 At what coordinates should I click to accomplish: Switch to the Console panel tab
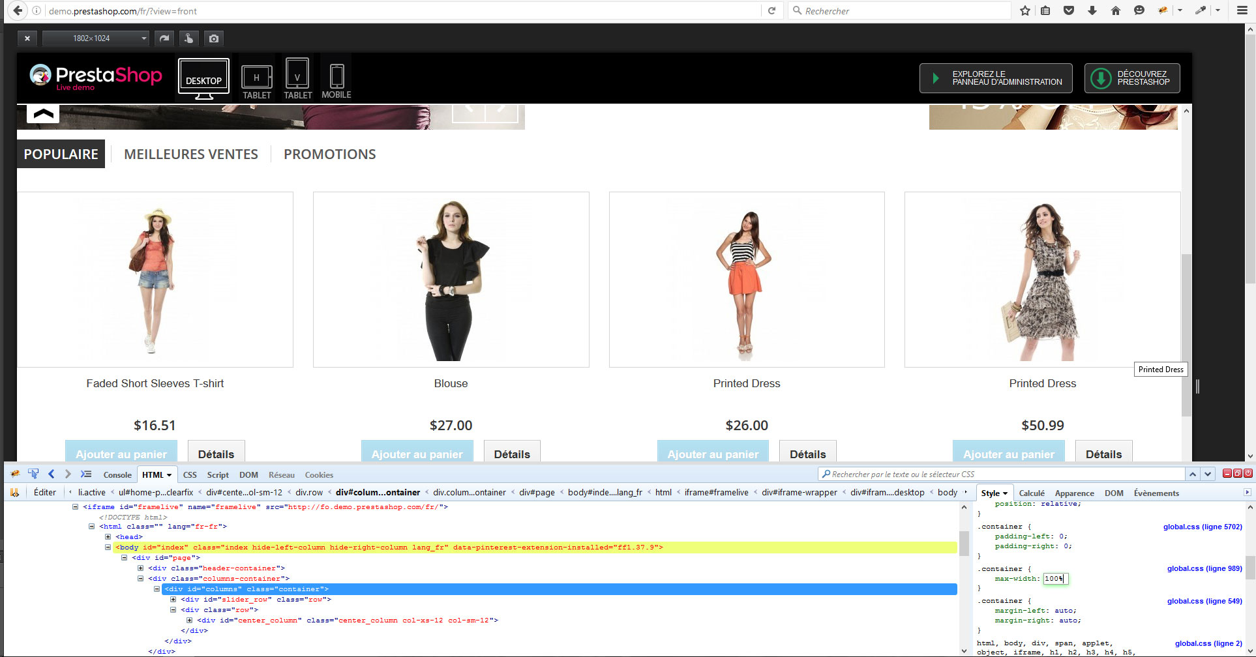click(x=117, y=474)
